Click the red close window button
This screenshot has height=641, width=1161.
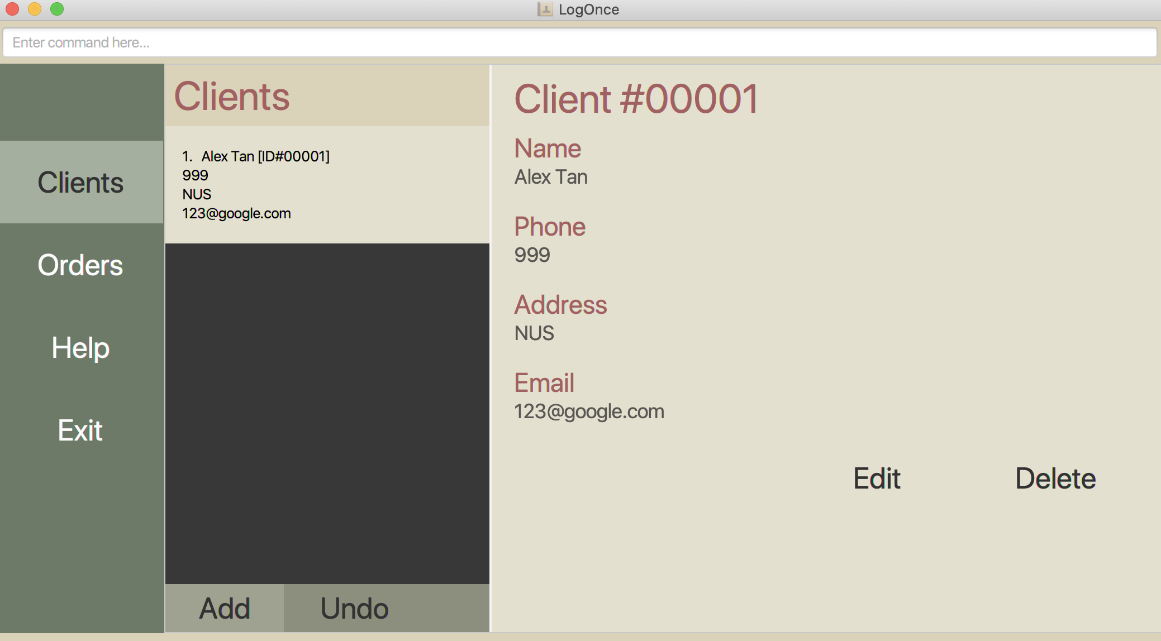[12, 9]
